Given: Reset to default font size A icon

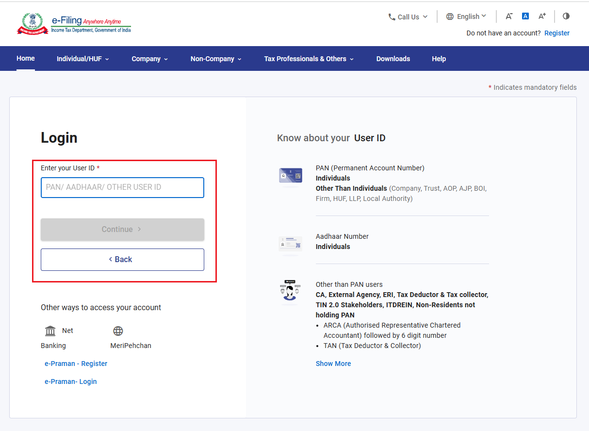Looking at the screenshot, I should coord(525,16).
